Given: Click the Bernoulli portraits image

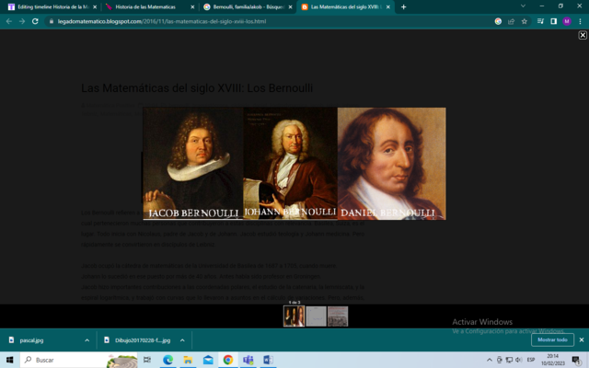Looking at the screenshot, I should click(x=294, y=164).
